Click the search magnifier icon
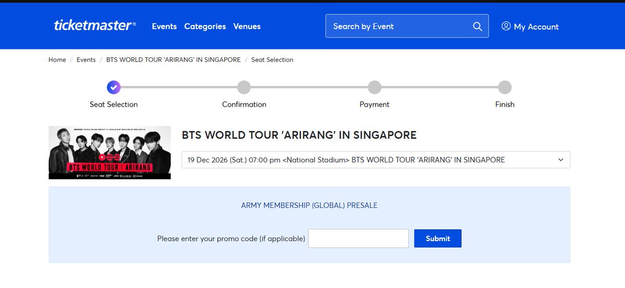Viewport: 625px width, 288px height. (478, 27)
